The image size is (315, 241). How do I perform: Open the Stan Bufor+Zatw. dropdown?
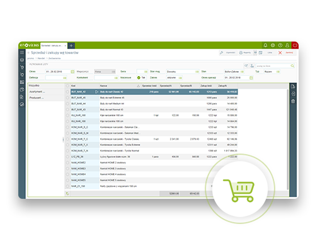click(x=234, y=72)
